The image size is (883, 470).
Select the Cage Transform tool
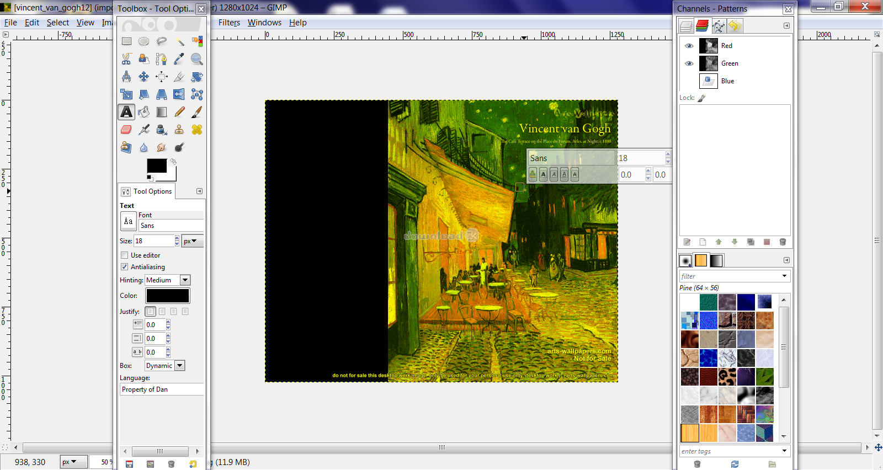pyautogui.click(x=197, y=94)
